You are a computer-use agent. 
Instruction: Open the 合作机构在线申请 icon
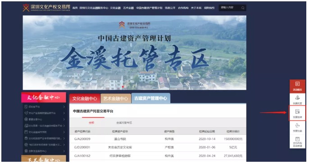pyautogui.click(x=297, y=142)
